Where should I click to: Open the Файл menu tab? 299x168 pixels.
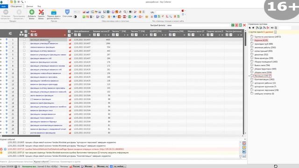pos(4,6)
